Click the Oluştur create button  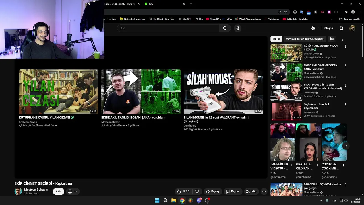pyautogui.click(x=326, y=28)
